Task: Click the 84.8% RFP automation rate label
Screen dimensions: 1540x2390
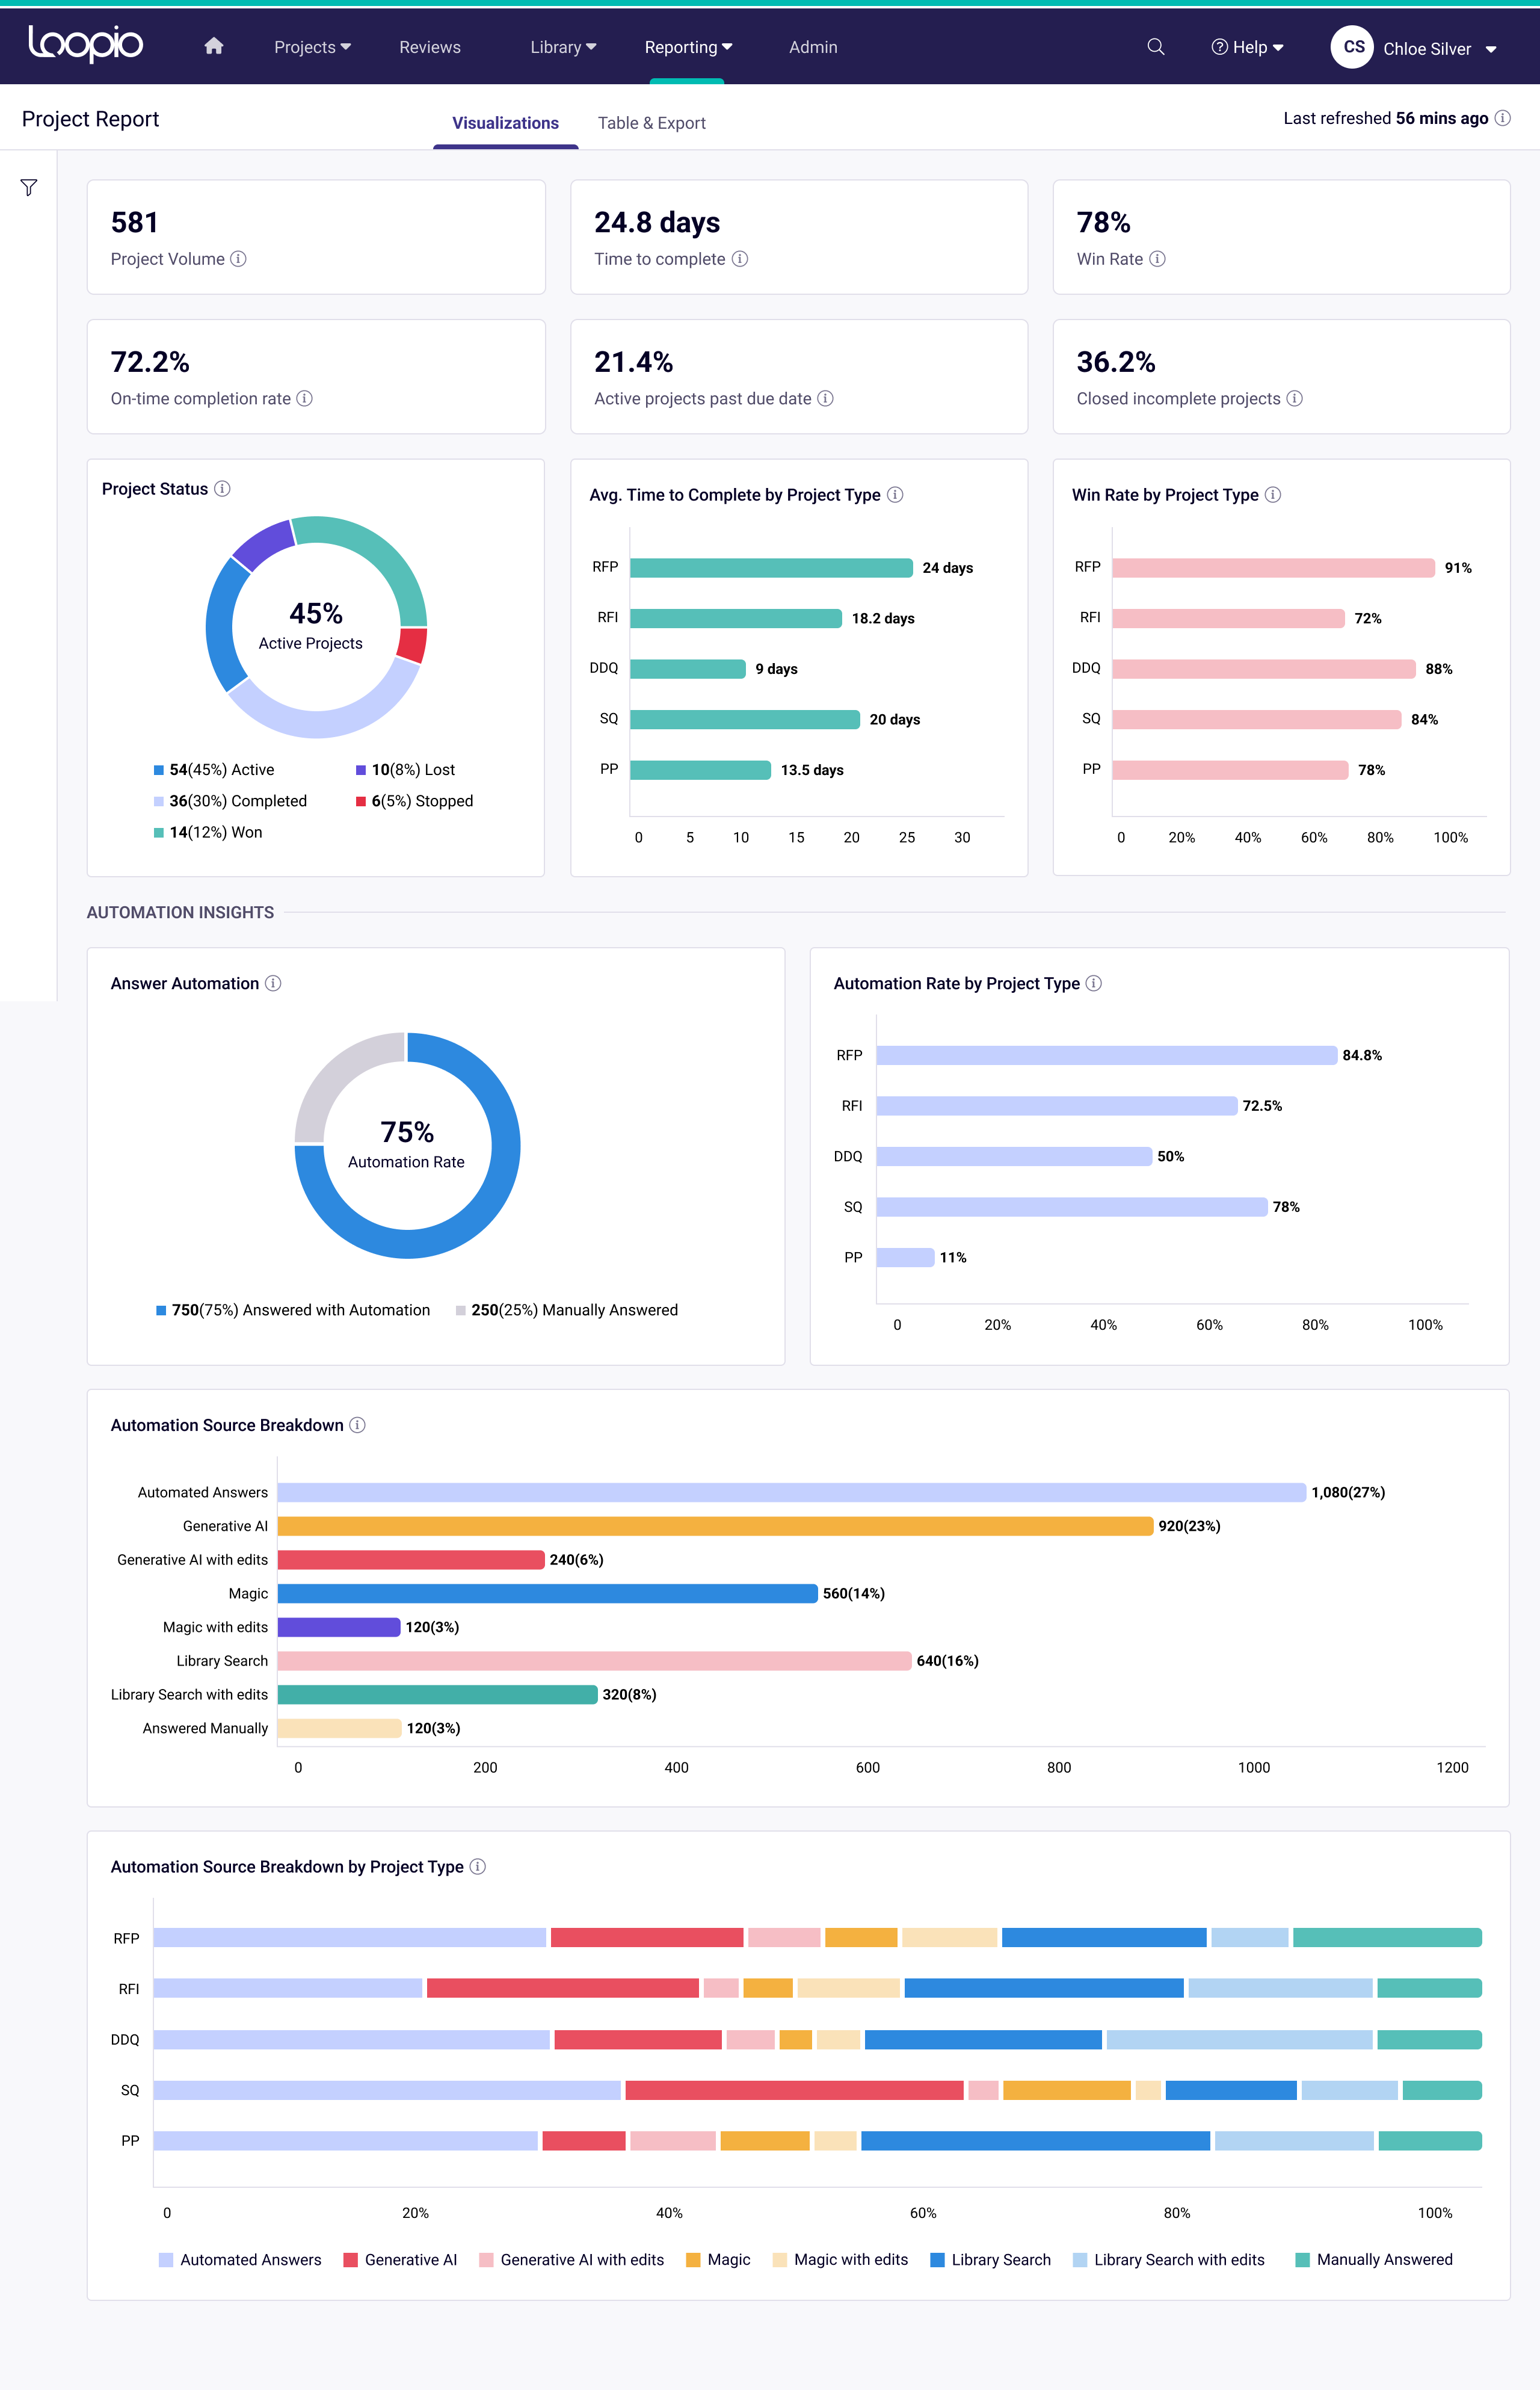Action: [x=1362, y=1054]
